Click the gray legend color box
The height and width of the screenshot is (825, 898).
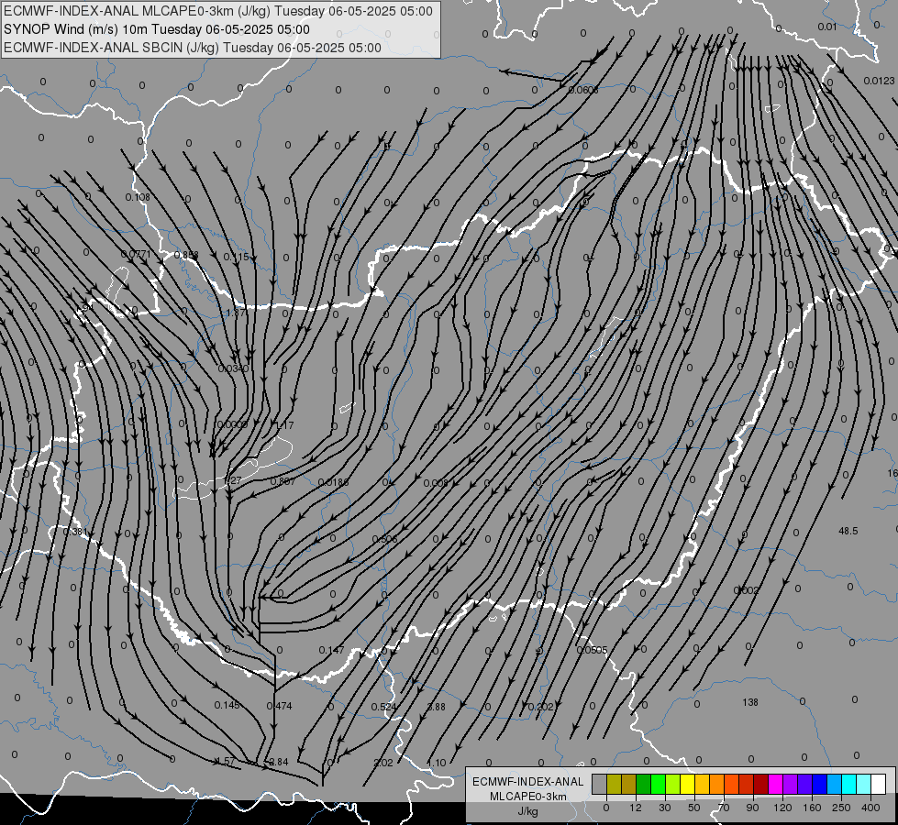pyautogui.click(x=599, y=785)
